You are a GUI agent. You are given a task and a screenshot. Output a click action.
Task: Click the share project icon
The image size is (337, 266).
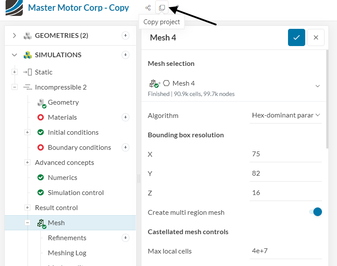[x=148, y=8]
